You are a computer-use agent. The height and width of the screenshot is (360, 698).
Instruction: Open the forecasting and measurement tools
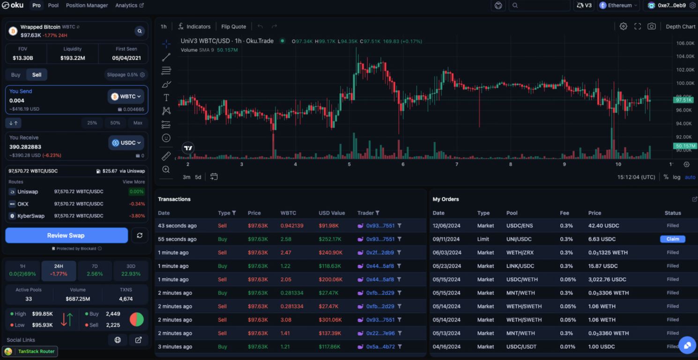tap(166, 125)
